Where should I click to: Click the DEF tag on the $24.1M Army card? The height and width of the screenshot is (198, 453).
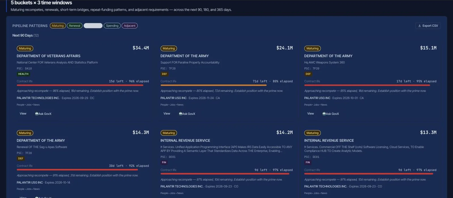pos(164,74)
